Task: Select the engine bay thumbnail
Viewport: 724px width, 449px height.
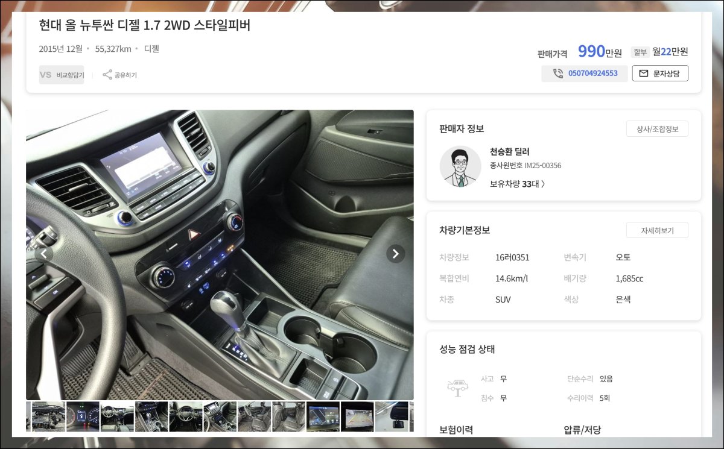Action: 48,416
